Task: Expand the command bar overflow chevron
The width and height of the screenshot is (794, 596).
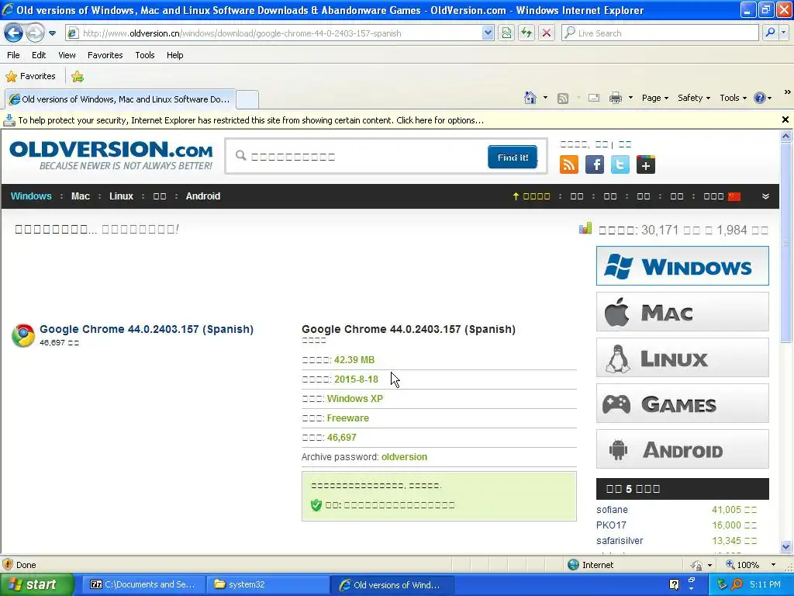Action: click(787, 92)
